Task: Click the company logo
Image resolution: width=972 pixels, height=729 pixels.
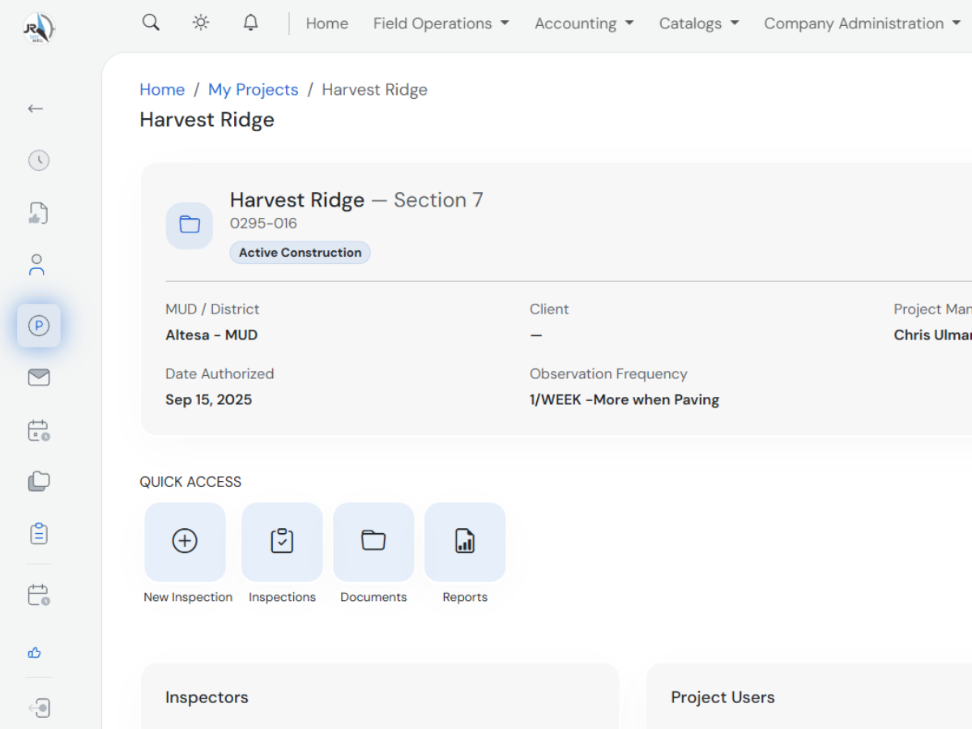Action: [39, 28]
